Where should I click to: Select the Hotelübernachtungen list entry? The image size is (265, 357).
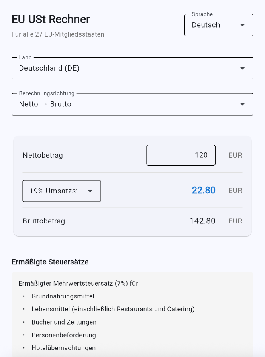click(x=63, y=348)
